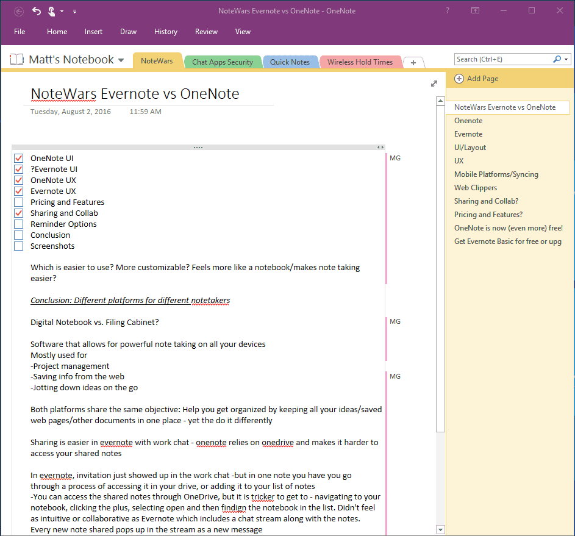
Task: Open the Web Clippers page
Action: (x=476, y=188)
